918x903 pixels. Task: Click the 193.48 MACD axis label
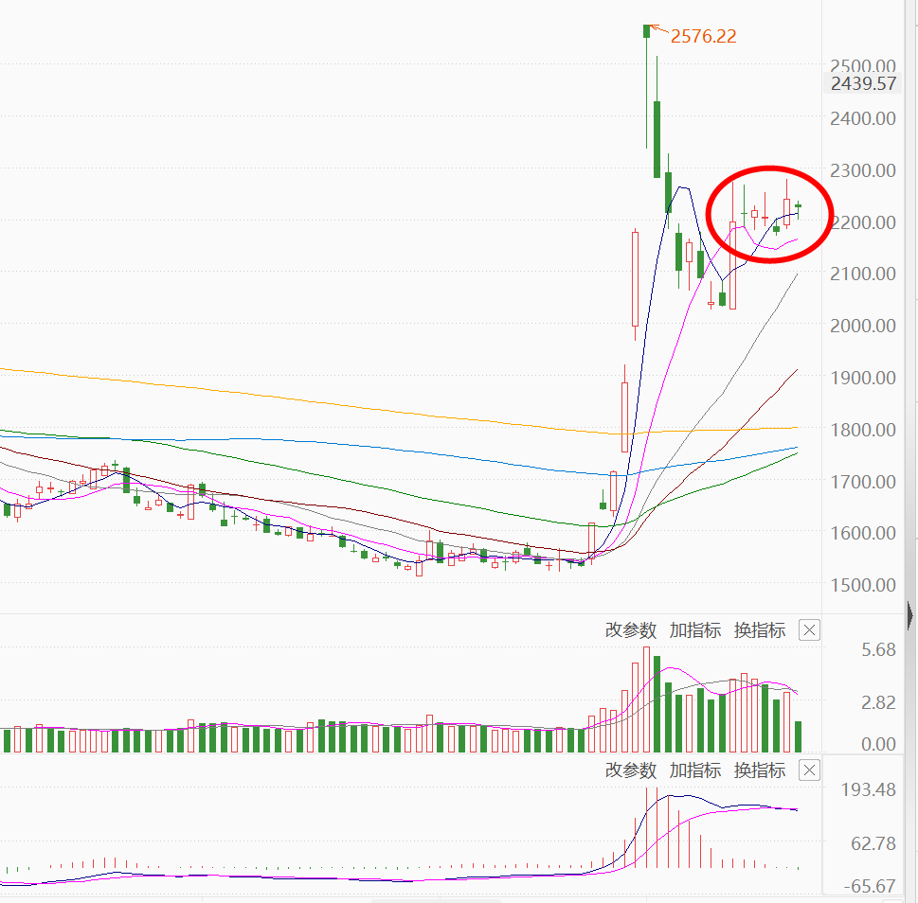tap(868, 790)
